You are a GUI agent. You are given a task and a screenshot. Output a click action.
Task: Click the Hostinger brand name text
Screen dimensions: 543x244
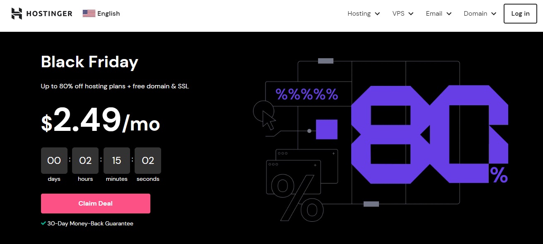click(49, 14)
